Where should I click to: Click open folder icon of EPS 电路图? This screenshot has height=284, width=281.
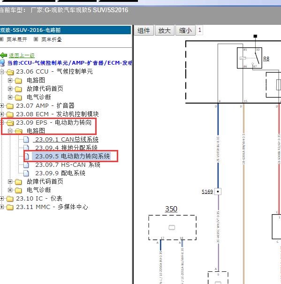point(19,131)
